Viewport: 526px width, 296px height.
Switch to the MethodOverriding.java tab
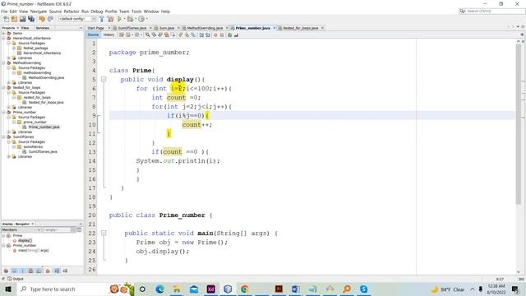pos(205,28)
